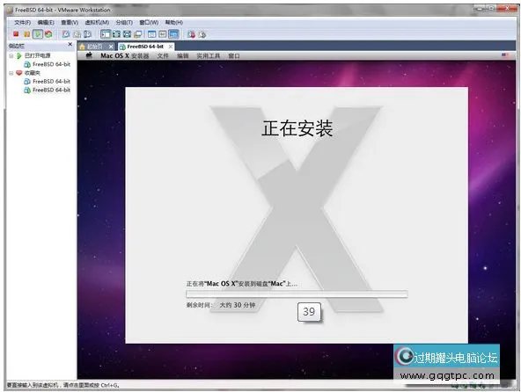
Task: Close the FreeBSD 64-bit tab
Action: click(x=171, y=47)
